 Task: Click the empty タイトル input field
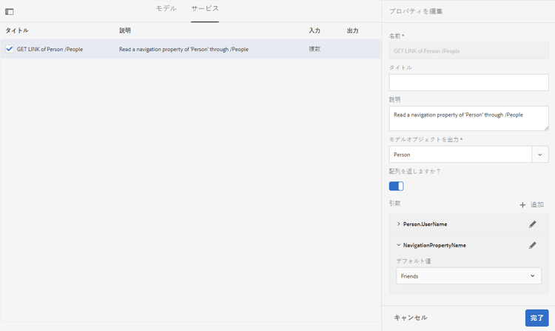pos(468,82)
